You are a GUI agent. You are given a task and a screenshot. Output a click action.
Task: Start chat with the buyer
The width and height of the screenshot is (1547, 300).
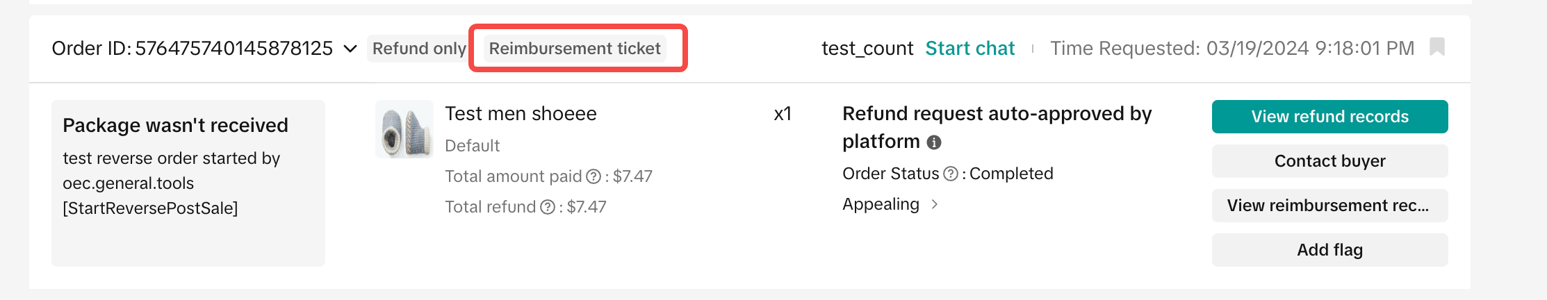969,49
